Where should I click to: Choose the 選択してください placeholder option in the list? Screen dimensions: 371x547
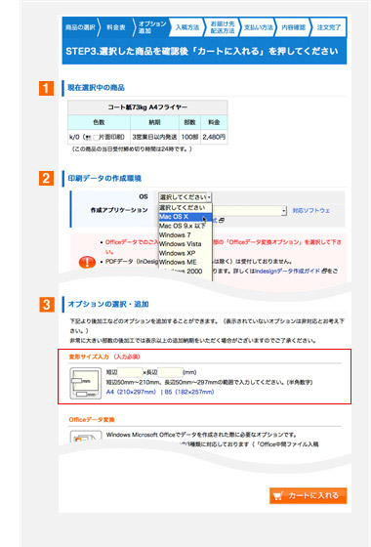(185, 207)
